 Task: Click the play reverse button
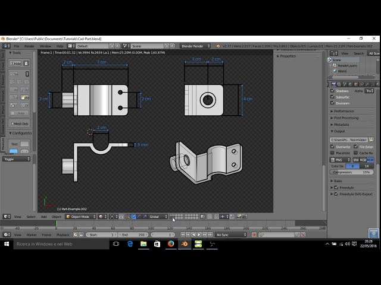tap(193, 235)
